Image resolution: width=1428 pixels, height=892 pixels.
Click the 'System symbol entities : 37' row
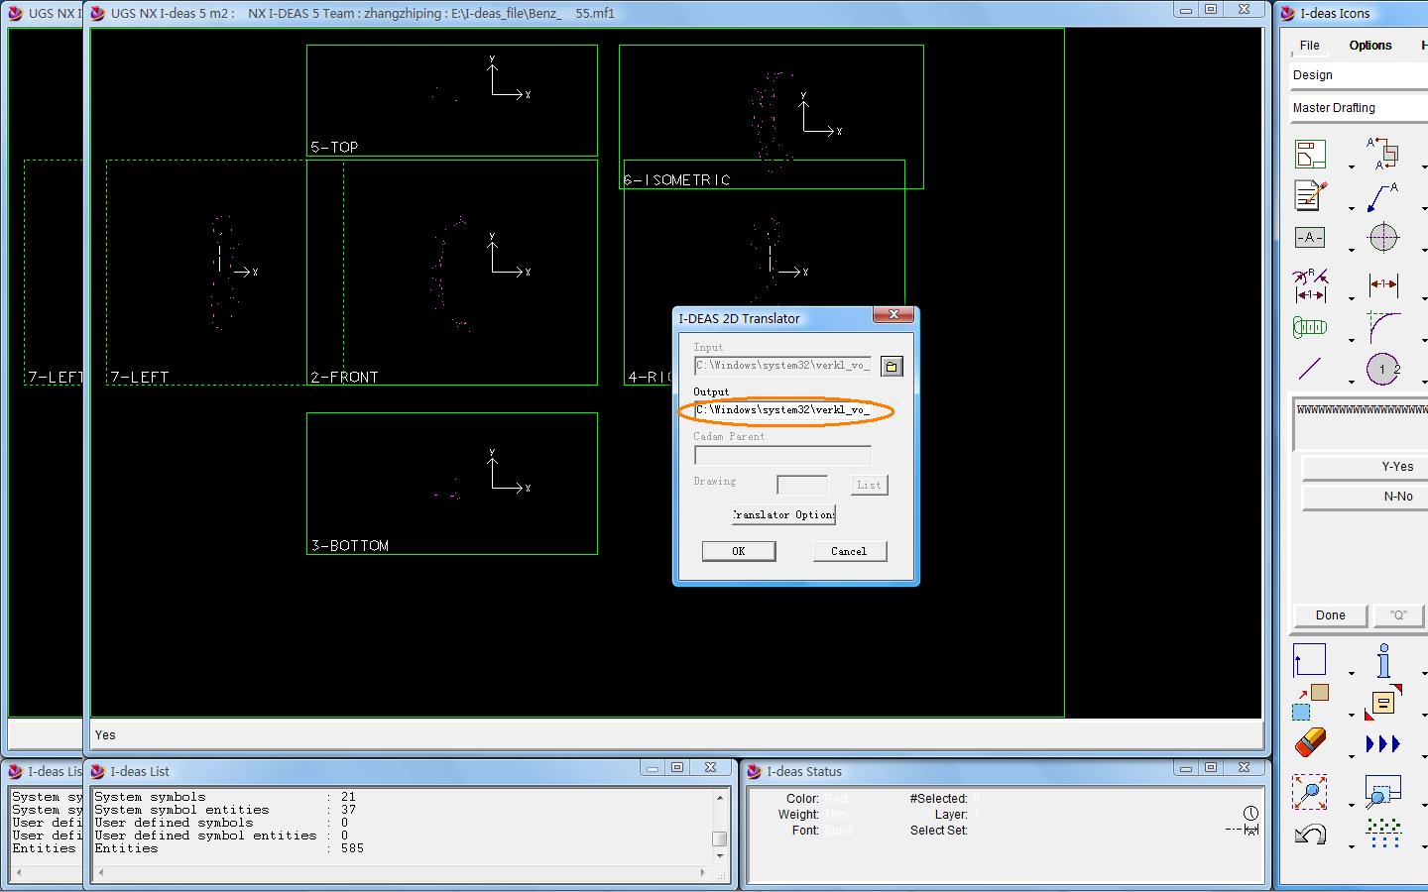[225, 810]
